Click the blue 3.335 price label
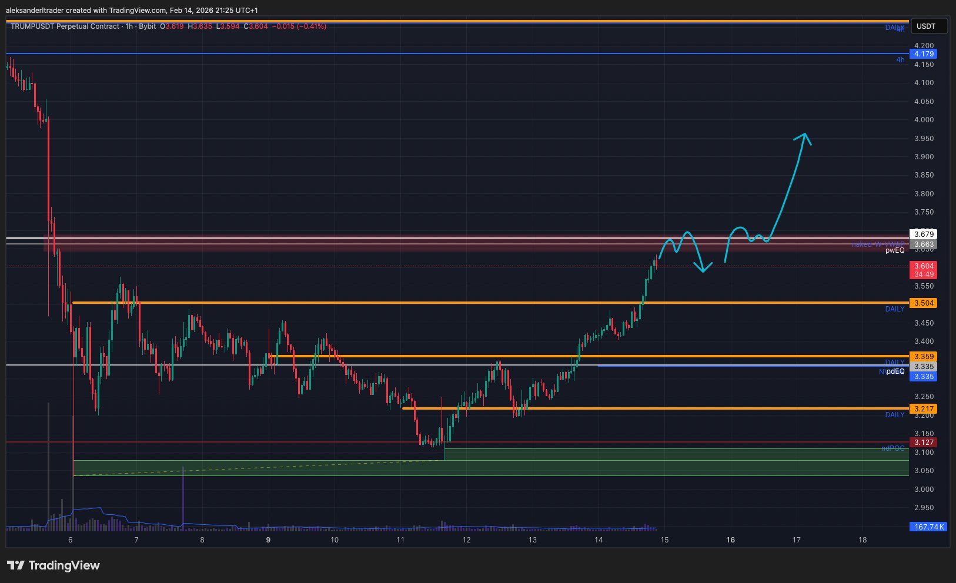The height and width of the screenshot is (583, 956). coord(923,377)
